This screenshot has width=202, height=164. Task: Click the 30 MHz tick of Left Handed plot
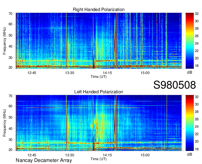click(x=11, y=140)
